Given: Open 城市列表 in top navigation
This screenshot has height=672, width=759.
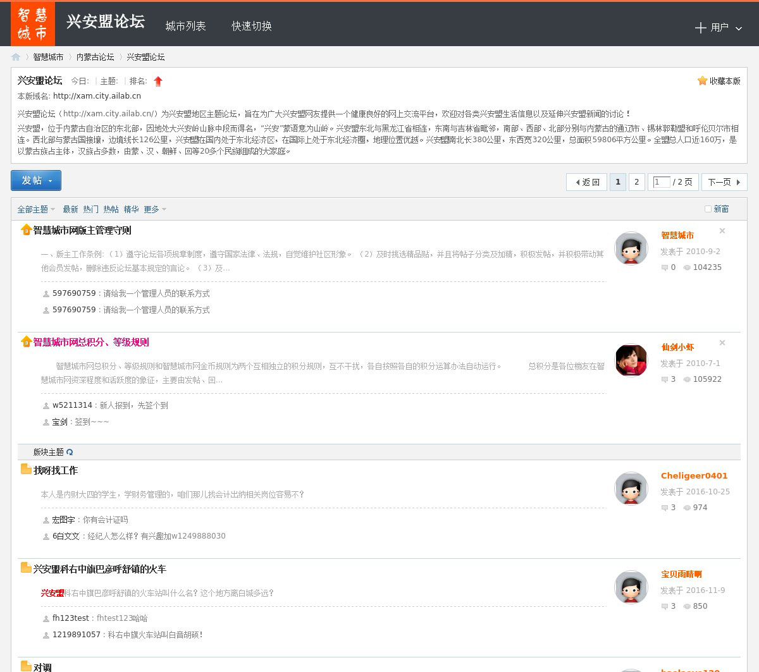Looking at the screenshot, I should coord(185,26).
